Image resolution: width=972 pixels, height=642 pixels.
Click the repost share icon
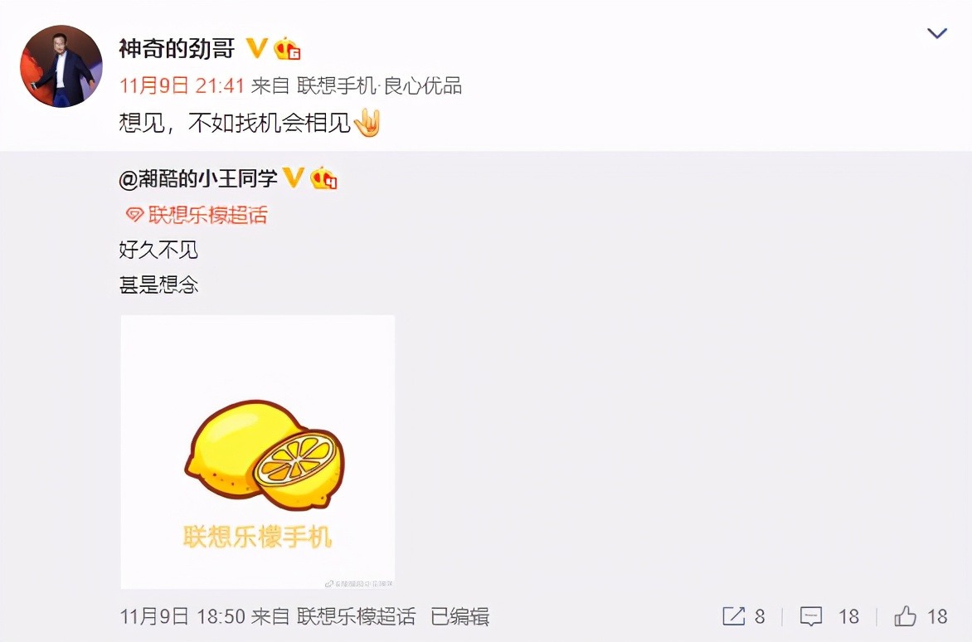coord(734,616)
